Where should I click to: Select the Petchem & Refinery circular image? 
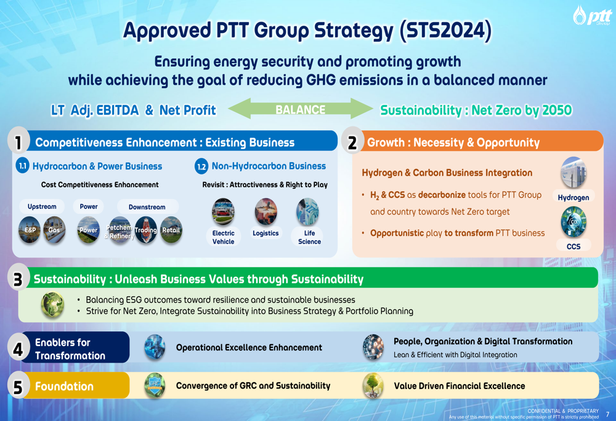pyautogui.click(x=119, y=230)
